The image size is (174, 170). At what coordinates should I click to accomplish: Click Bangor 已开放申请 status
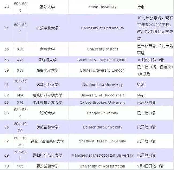point(146,113)
